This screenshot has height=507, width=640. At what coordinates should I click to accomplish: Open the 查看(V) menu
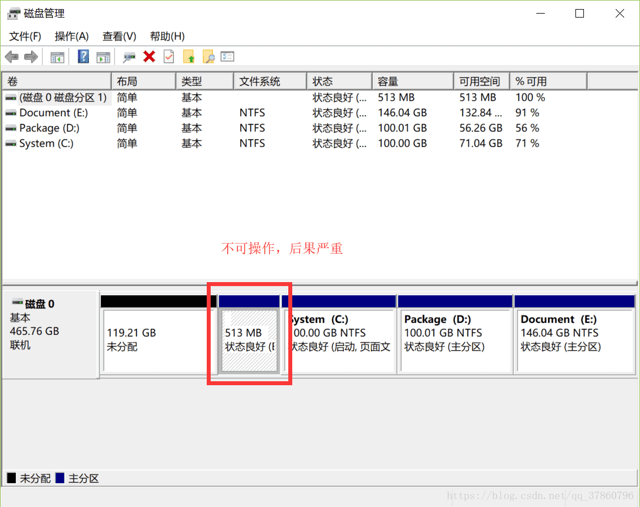(119, 36)
